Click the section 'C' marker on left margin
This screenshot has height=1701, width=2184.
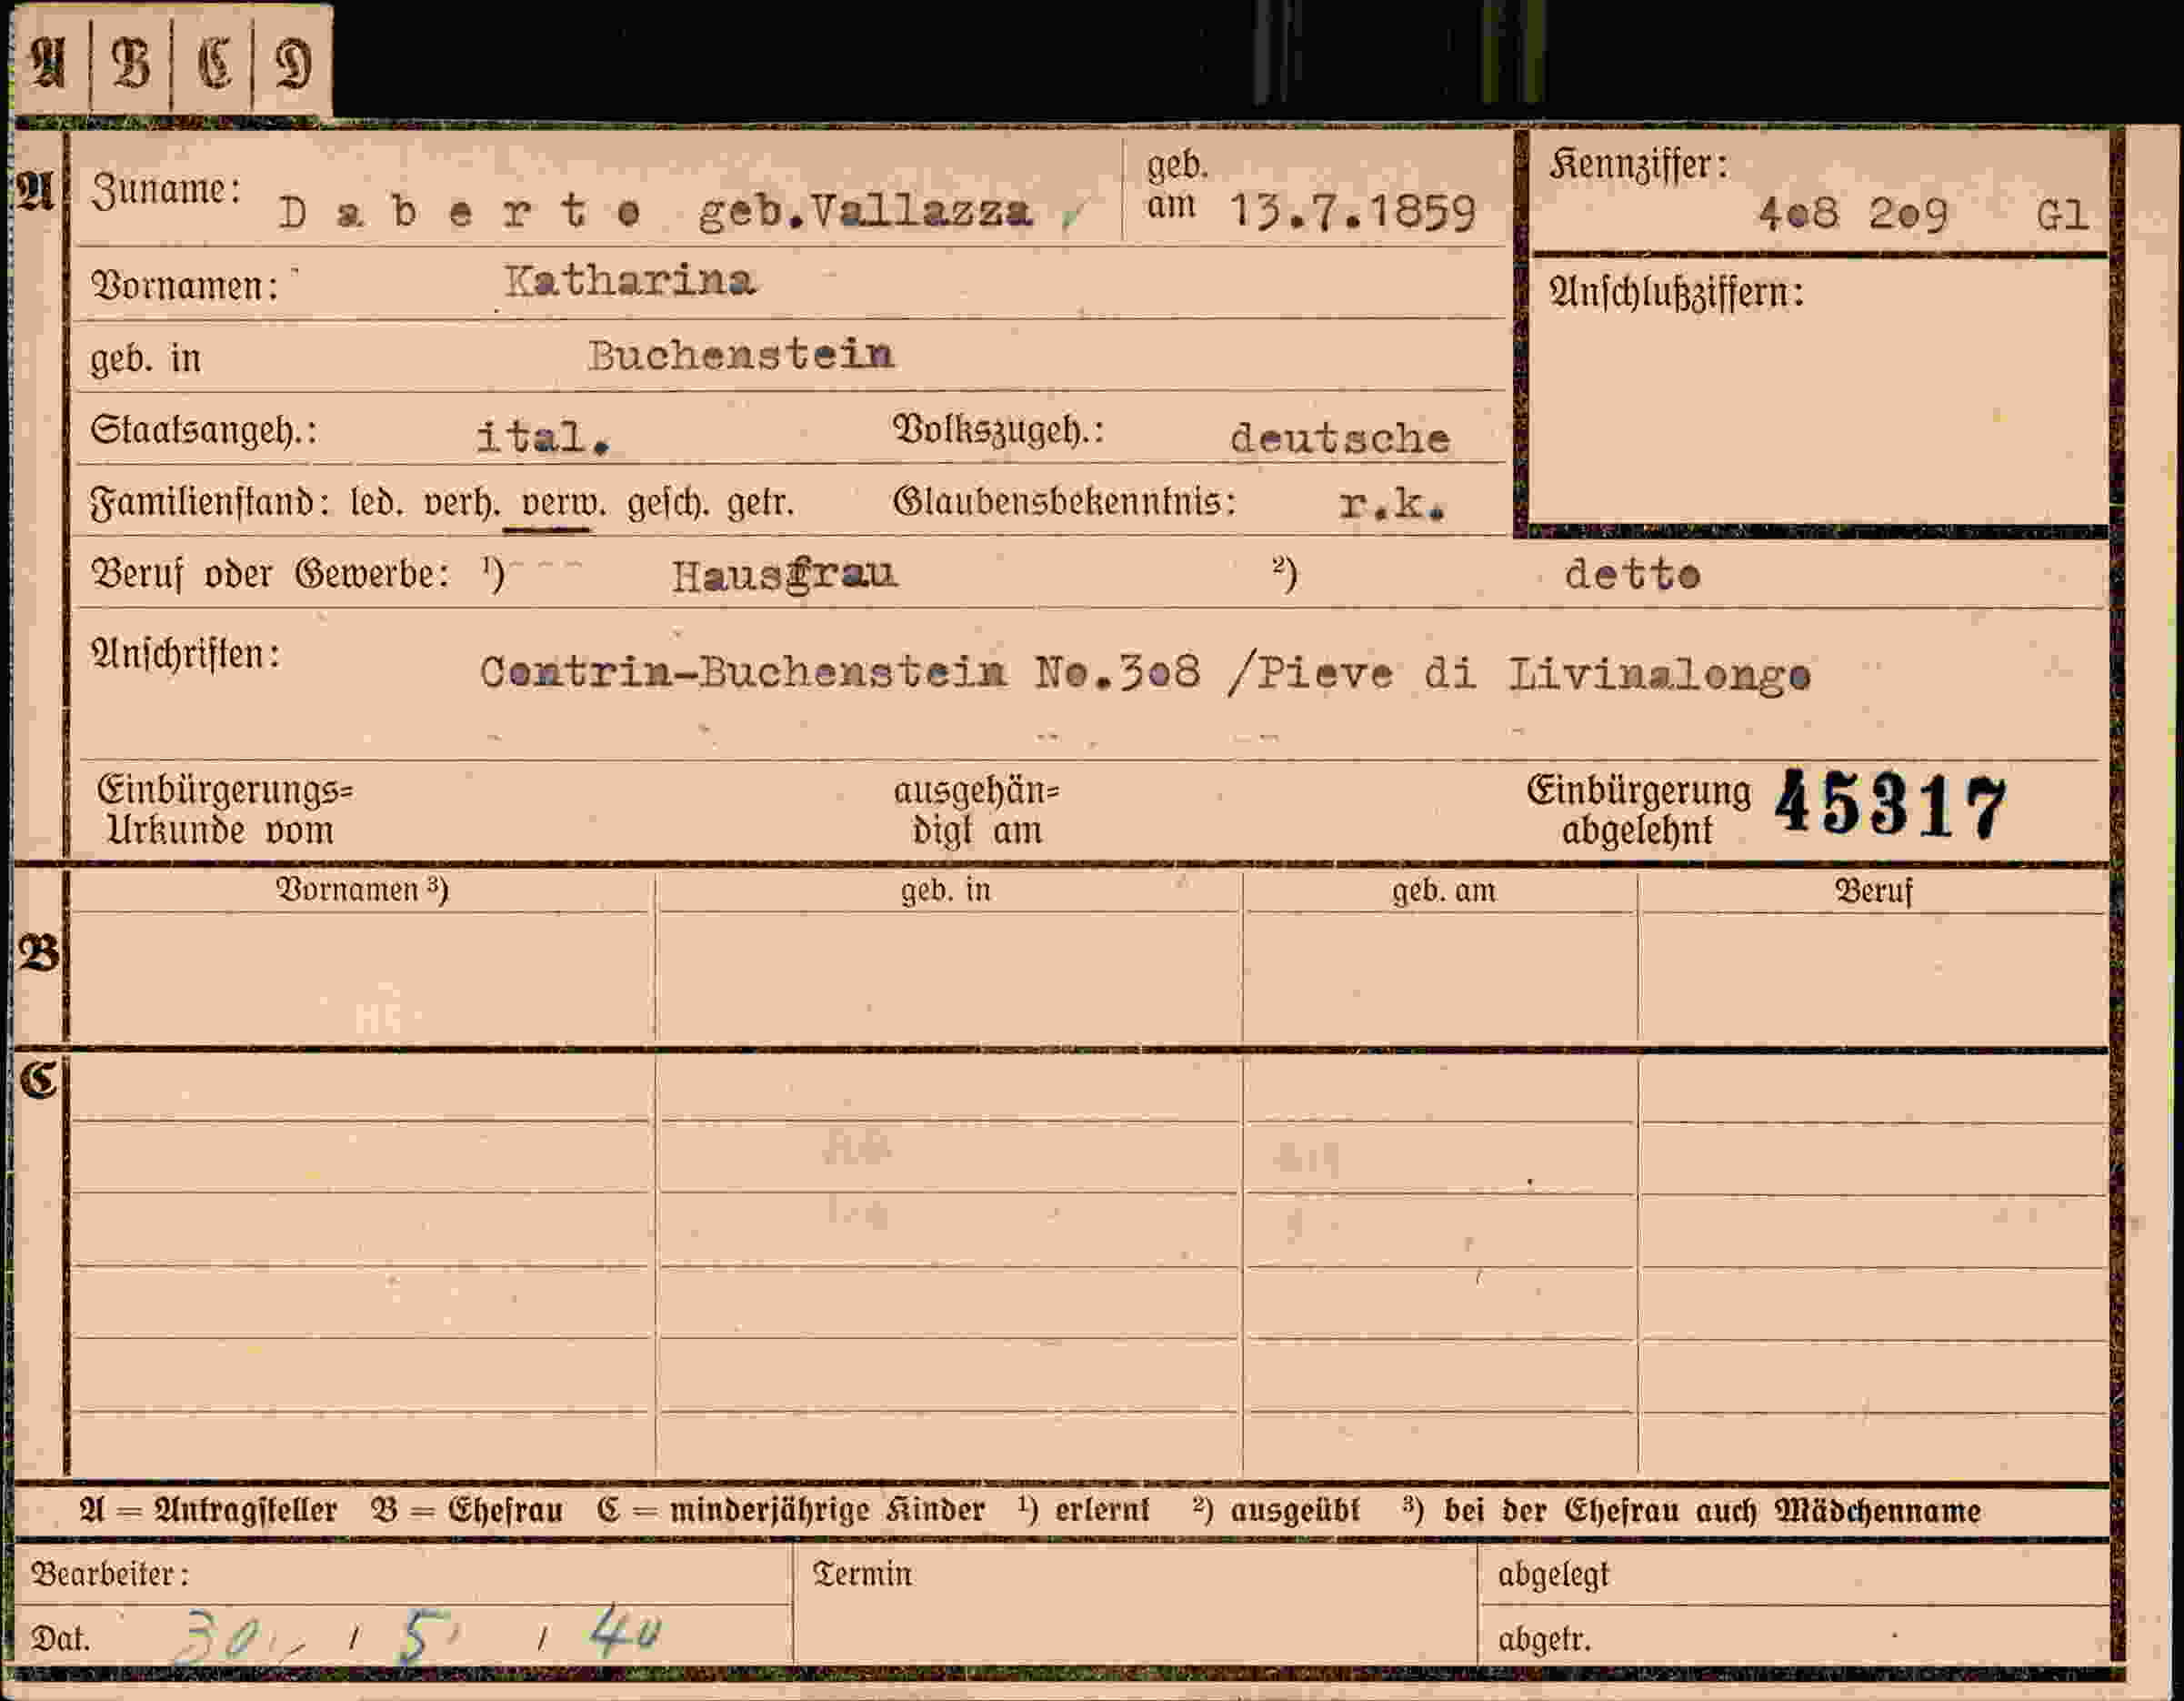(x=39, y=1080)
